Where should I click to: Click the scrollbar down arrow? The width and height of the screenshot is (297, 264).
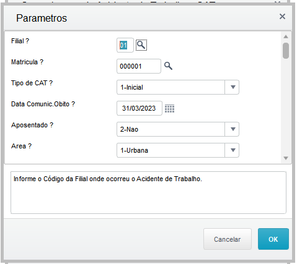pos(286,158)
